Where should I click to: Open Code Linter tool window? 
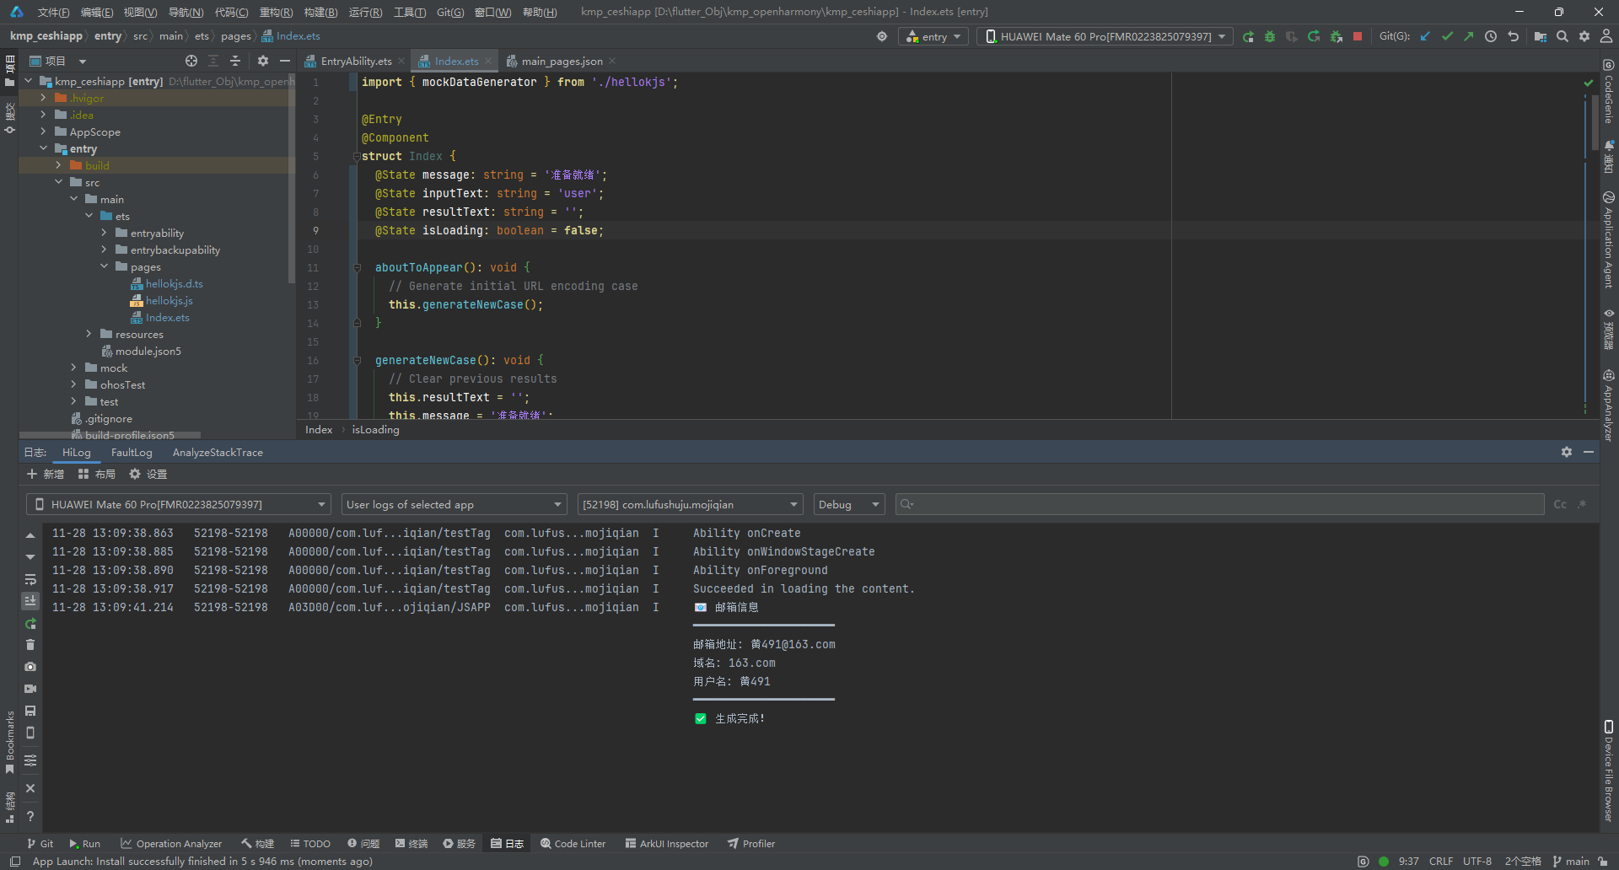coord(573,843)
